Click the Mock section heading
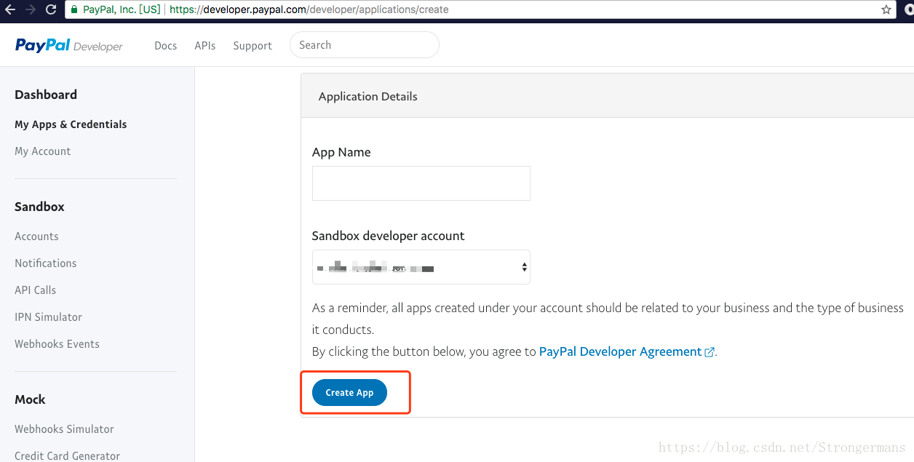The height and width of the screenshot is (462, 914). pos(30,399)
